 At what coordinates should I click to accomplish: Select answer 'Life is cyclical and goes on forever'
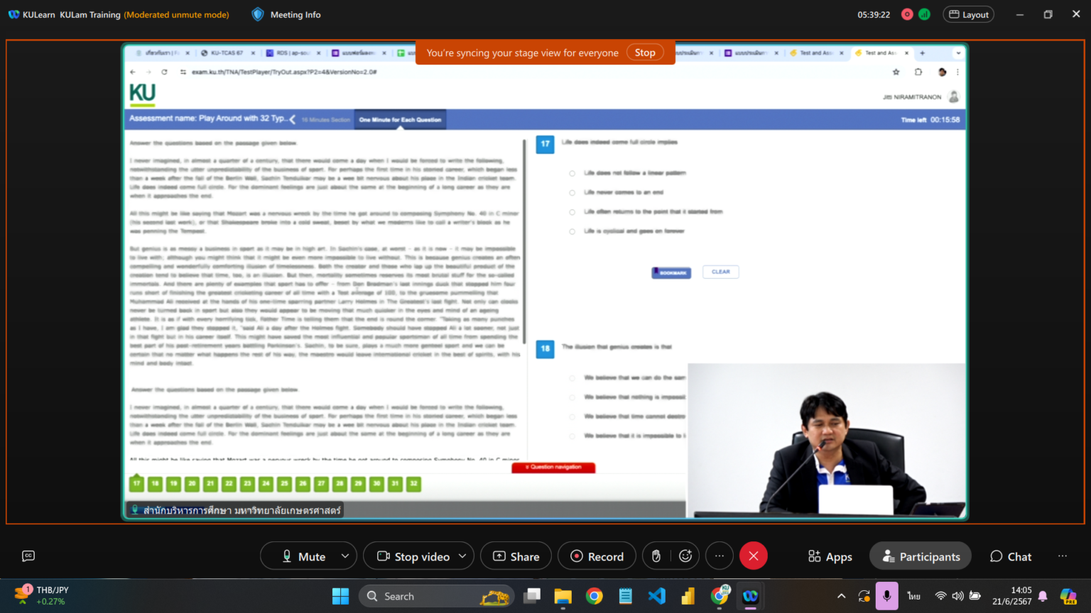coord(572,231)
